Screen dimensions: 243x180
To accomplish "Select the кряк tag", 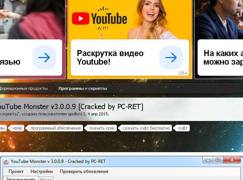I will pos(17,128).
